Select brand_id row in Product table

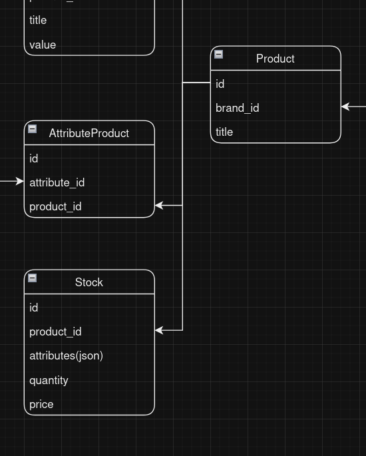(275, 108)
